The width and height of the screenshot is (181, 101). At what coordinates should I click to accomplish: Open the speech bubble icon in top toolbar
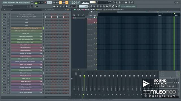(x=132, y=3)
